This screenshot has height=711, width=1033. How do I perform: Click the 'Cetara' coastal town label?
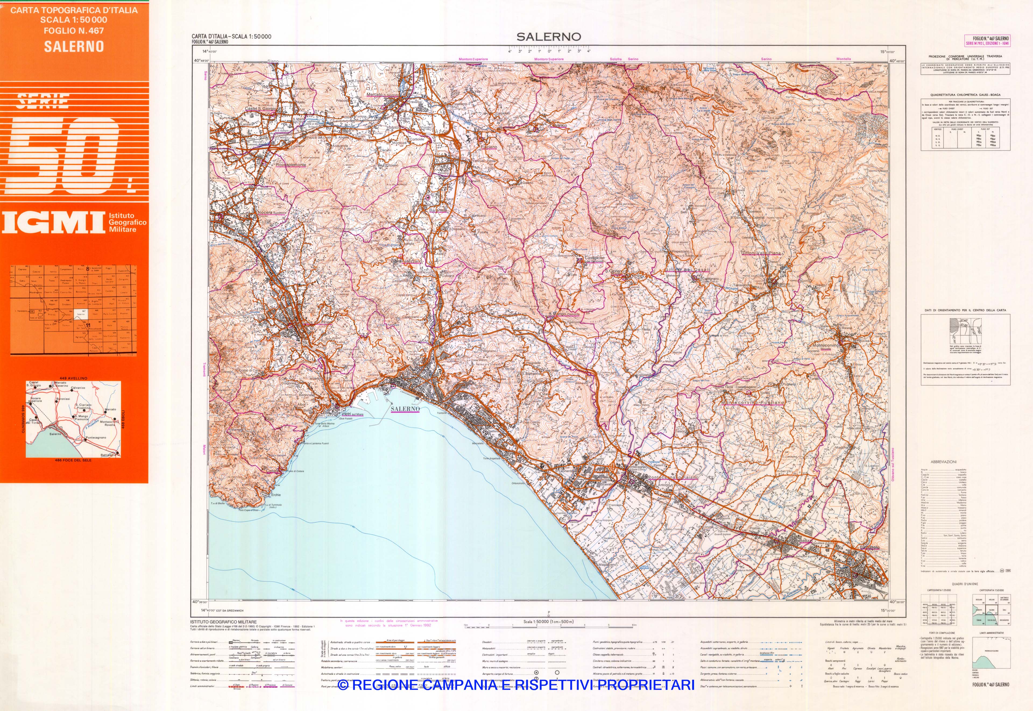pyautogui.click(x=273, y=471)
